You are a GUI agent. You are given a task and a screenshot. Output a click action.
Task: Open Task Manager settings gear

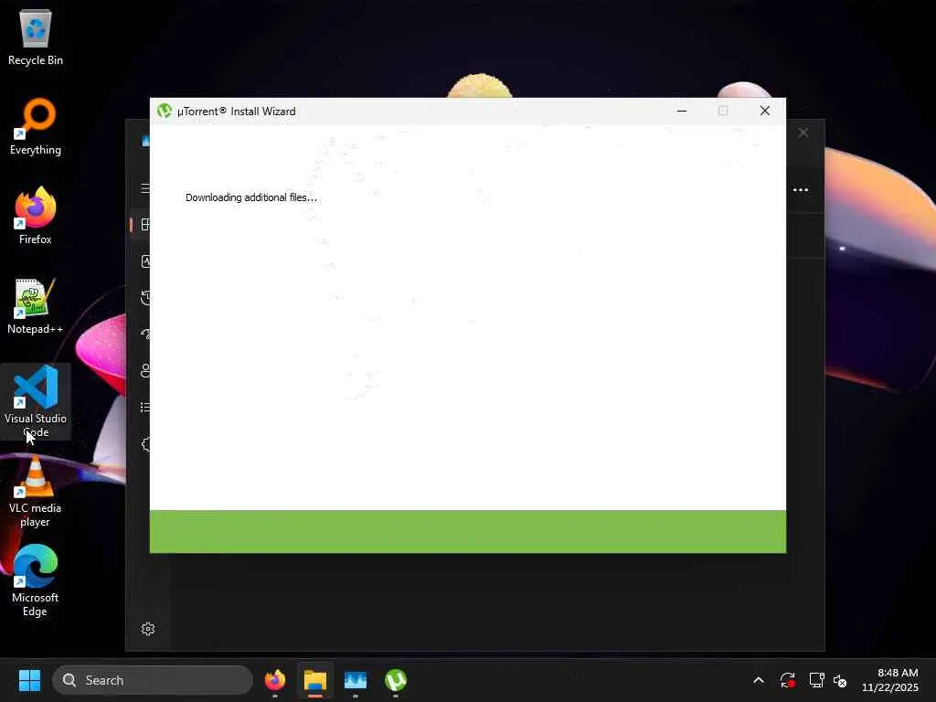(x=148, y=629)
